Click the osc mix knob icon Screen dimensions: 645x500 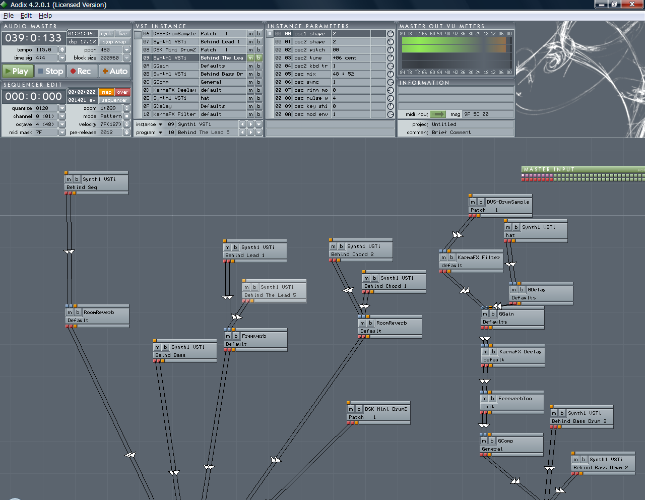390,74
